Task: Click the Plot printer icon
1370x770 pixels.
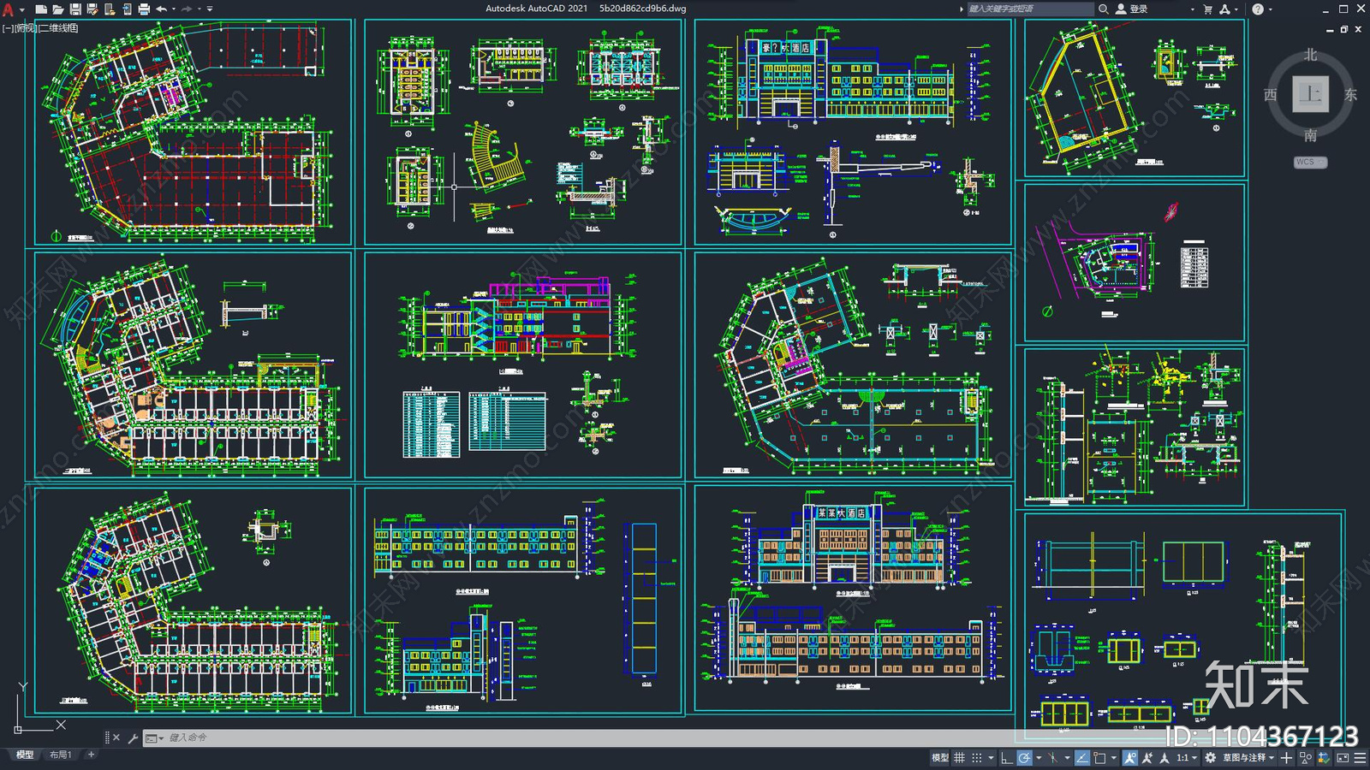Action: (144, 9)
